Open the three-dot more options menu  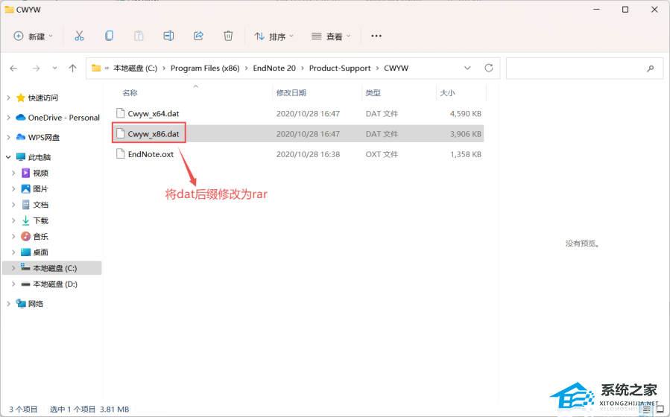click(x=376, y=36)
